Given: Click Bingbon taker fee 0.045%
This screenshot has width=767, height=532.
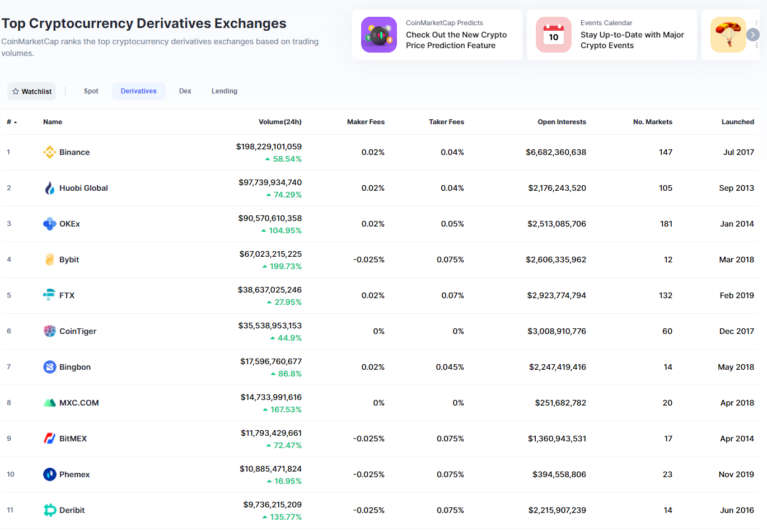Looking at the screenshot, I should (x=450, y=367).
